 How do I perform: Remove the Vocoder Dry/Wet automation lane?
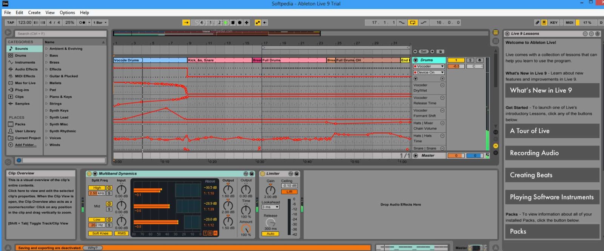pos(442,85)
